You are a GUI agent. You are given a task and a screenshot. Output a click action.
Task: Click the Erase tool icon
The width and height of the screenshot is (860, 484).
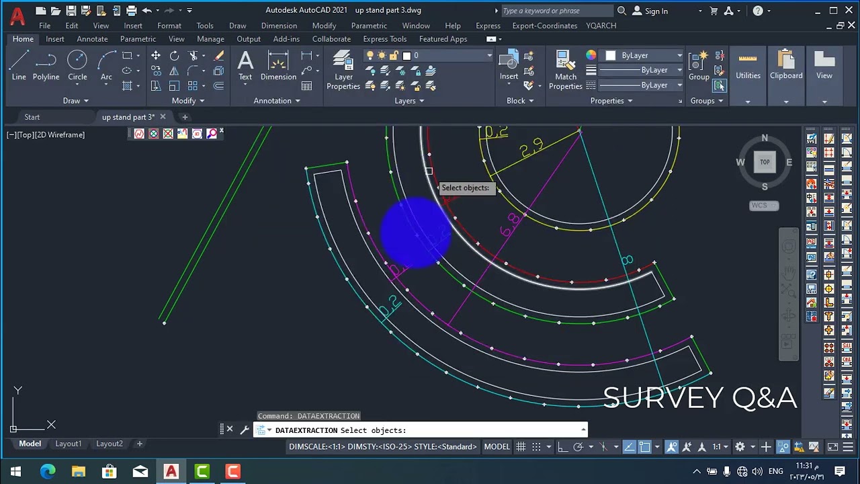tap(218, 56)
